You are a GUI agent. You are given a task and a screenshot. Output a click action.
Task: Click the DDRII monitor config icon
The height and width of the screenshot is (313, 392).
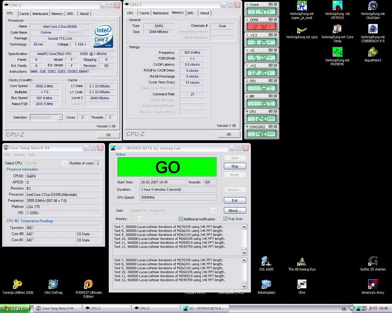(x=271, y=19)
